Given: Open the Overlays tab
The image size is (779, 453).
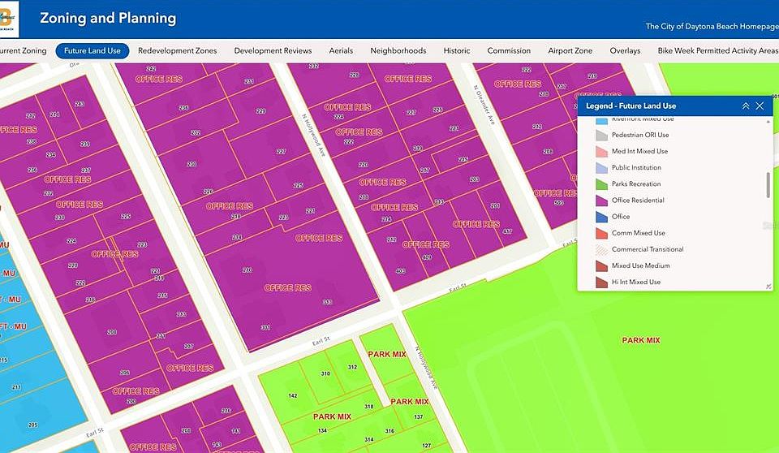Looking at the screenshot, I should [x=625, y=50].
